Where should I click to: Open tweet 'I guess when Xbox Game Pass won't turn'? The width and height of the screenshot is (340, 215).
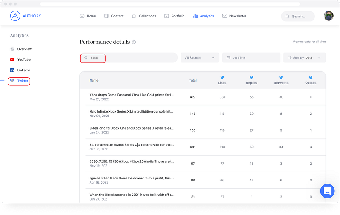tap(132, 178)
